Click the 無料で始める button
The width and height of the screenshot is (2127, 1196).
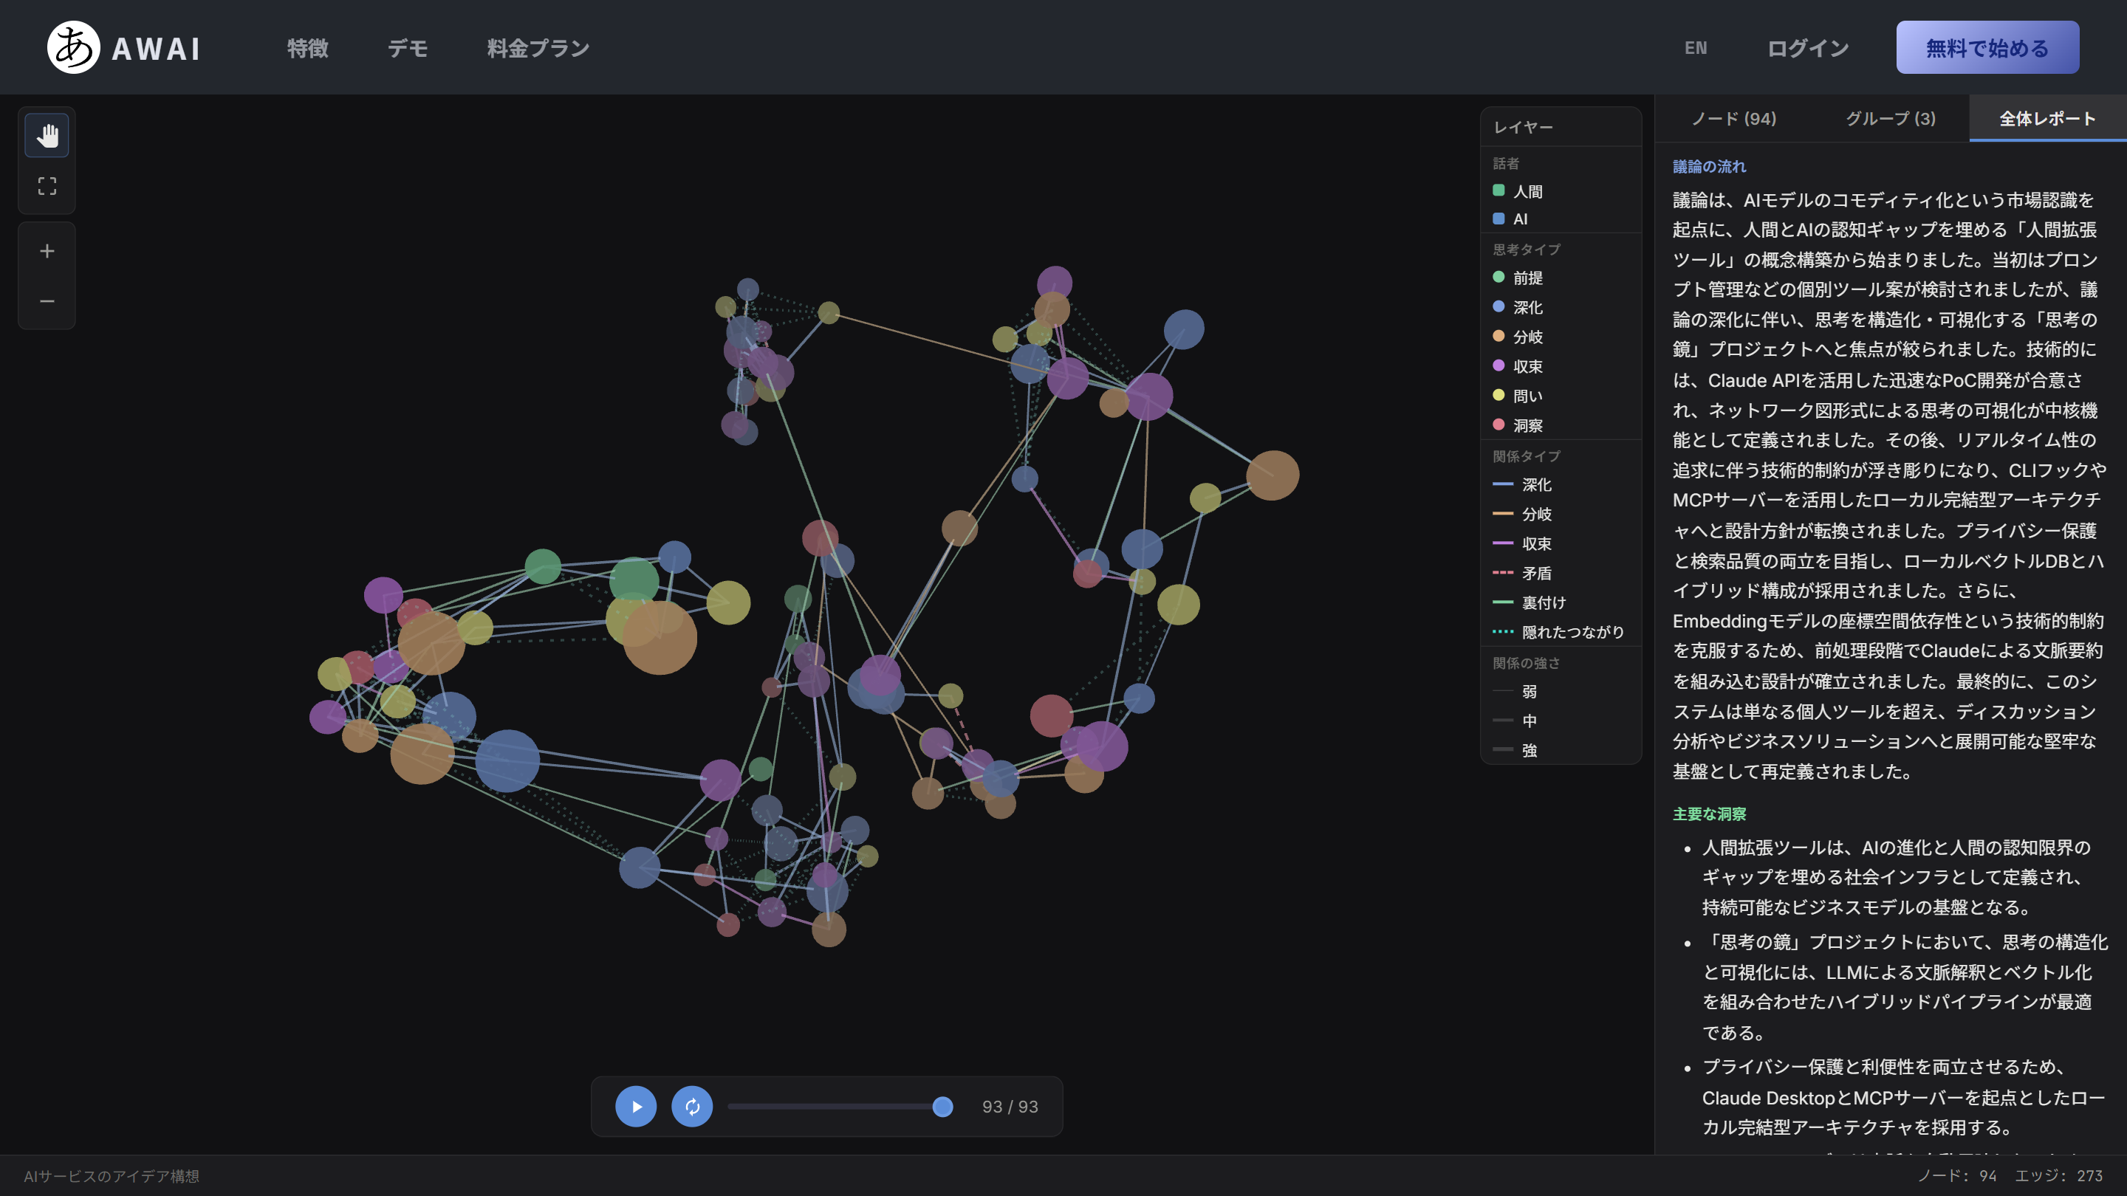pos(1987,47)
